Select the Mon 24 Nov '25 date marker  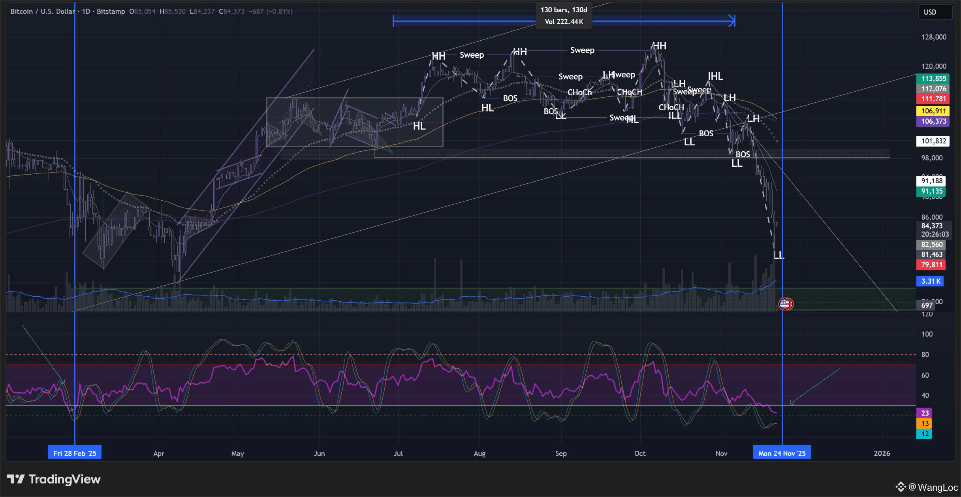(782, 453)
